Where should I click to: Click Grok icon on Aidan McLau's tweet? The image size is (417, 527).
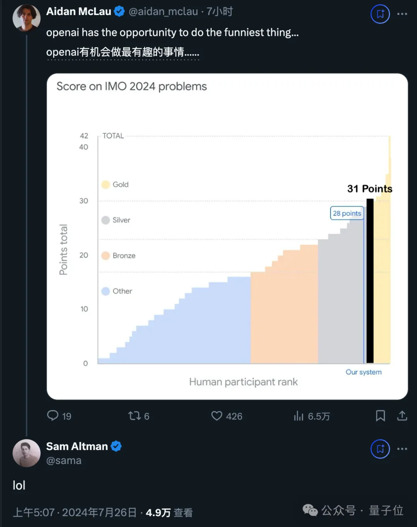point(380,14)
